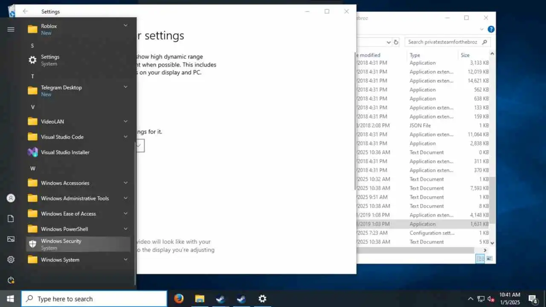The height and width of the screenshot is (307, 546).
Task: Click the taskbar clock showing 10:41 AM
Action: click(x=509, y=298)
